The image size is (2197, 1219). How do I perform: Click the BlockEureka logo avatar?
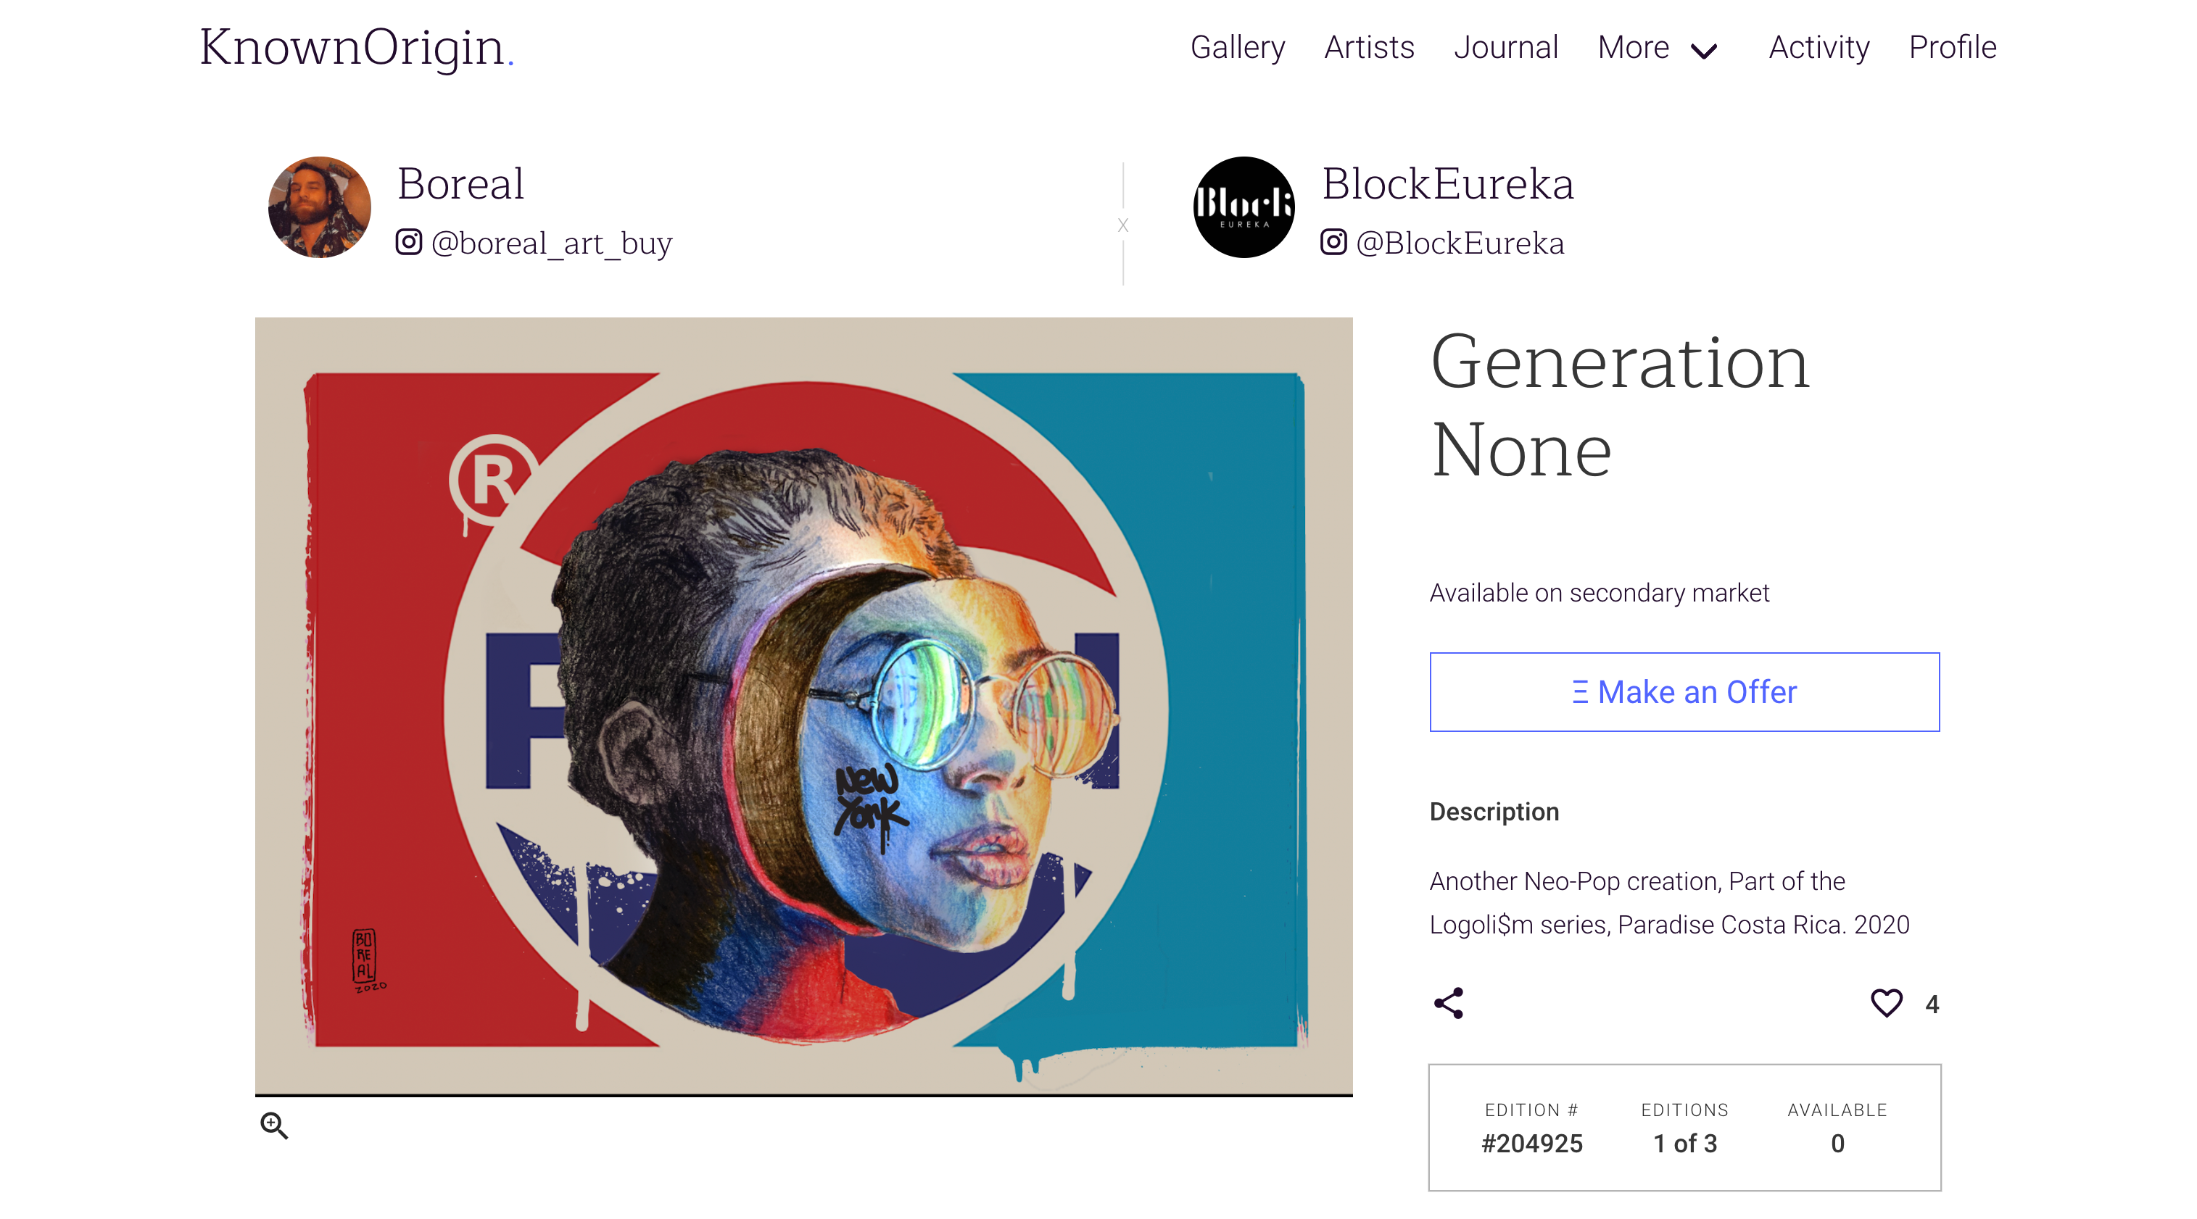point(1244,207)
